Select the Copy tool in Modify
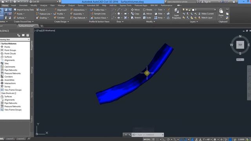This screenshot has width=251, height=141. pos(135,14)
